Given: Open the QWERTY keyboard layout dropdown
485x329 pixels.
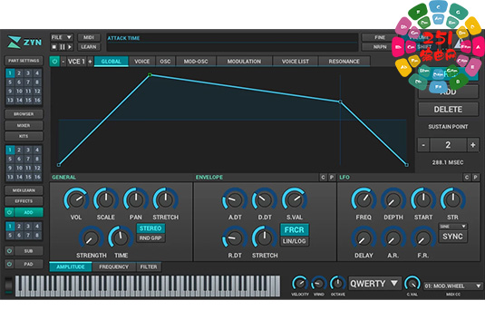Looking at the screenshot, I should click(375, 284).
